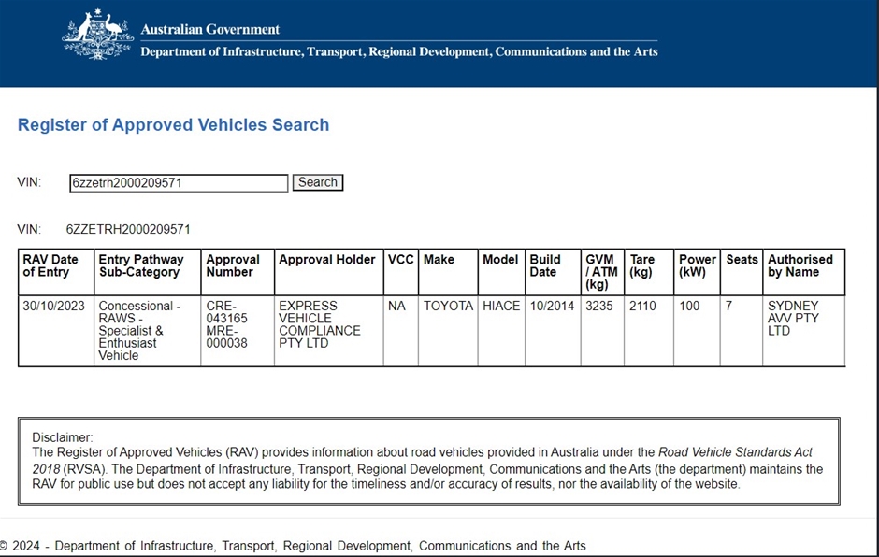Screen dimensions: 879x557
Task: Select the Entry Pathway Sub-Category column header
Action: [142, 266]
